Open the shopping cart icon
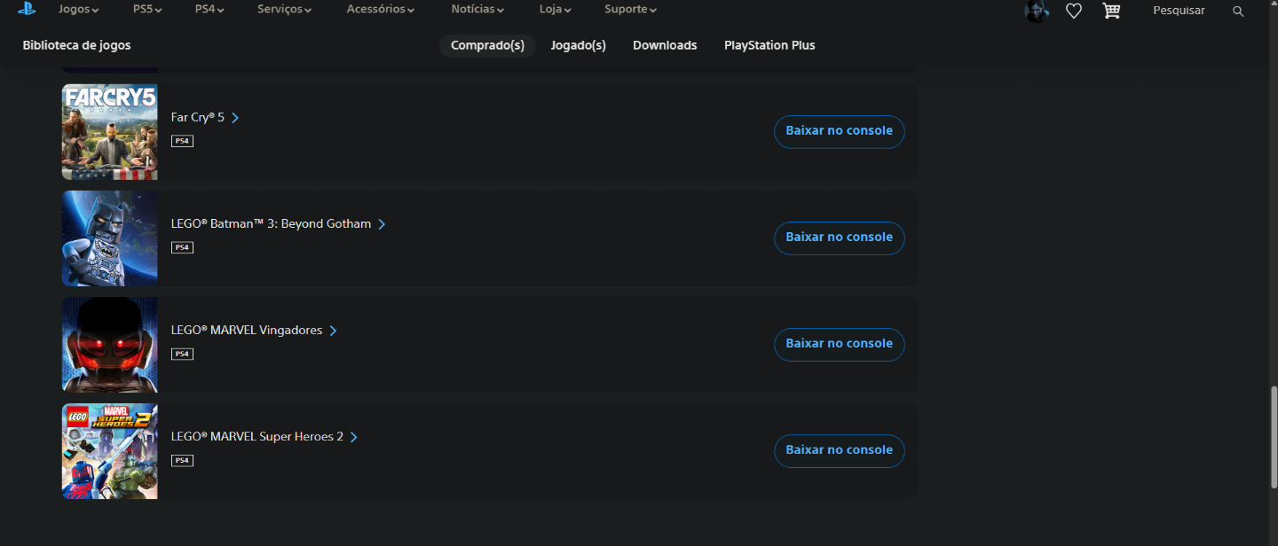The height and width of the screenshot is (546, 1278). coord(1111,11)
